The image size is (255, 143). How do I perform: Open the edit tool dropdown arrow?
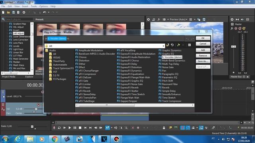pyautogui.click(x=112, y=128)
